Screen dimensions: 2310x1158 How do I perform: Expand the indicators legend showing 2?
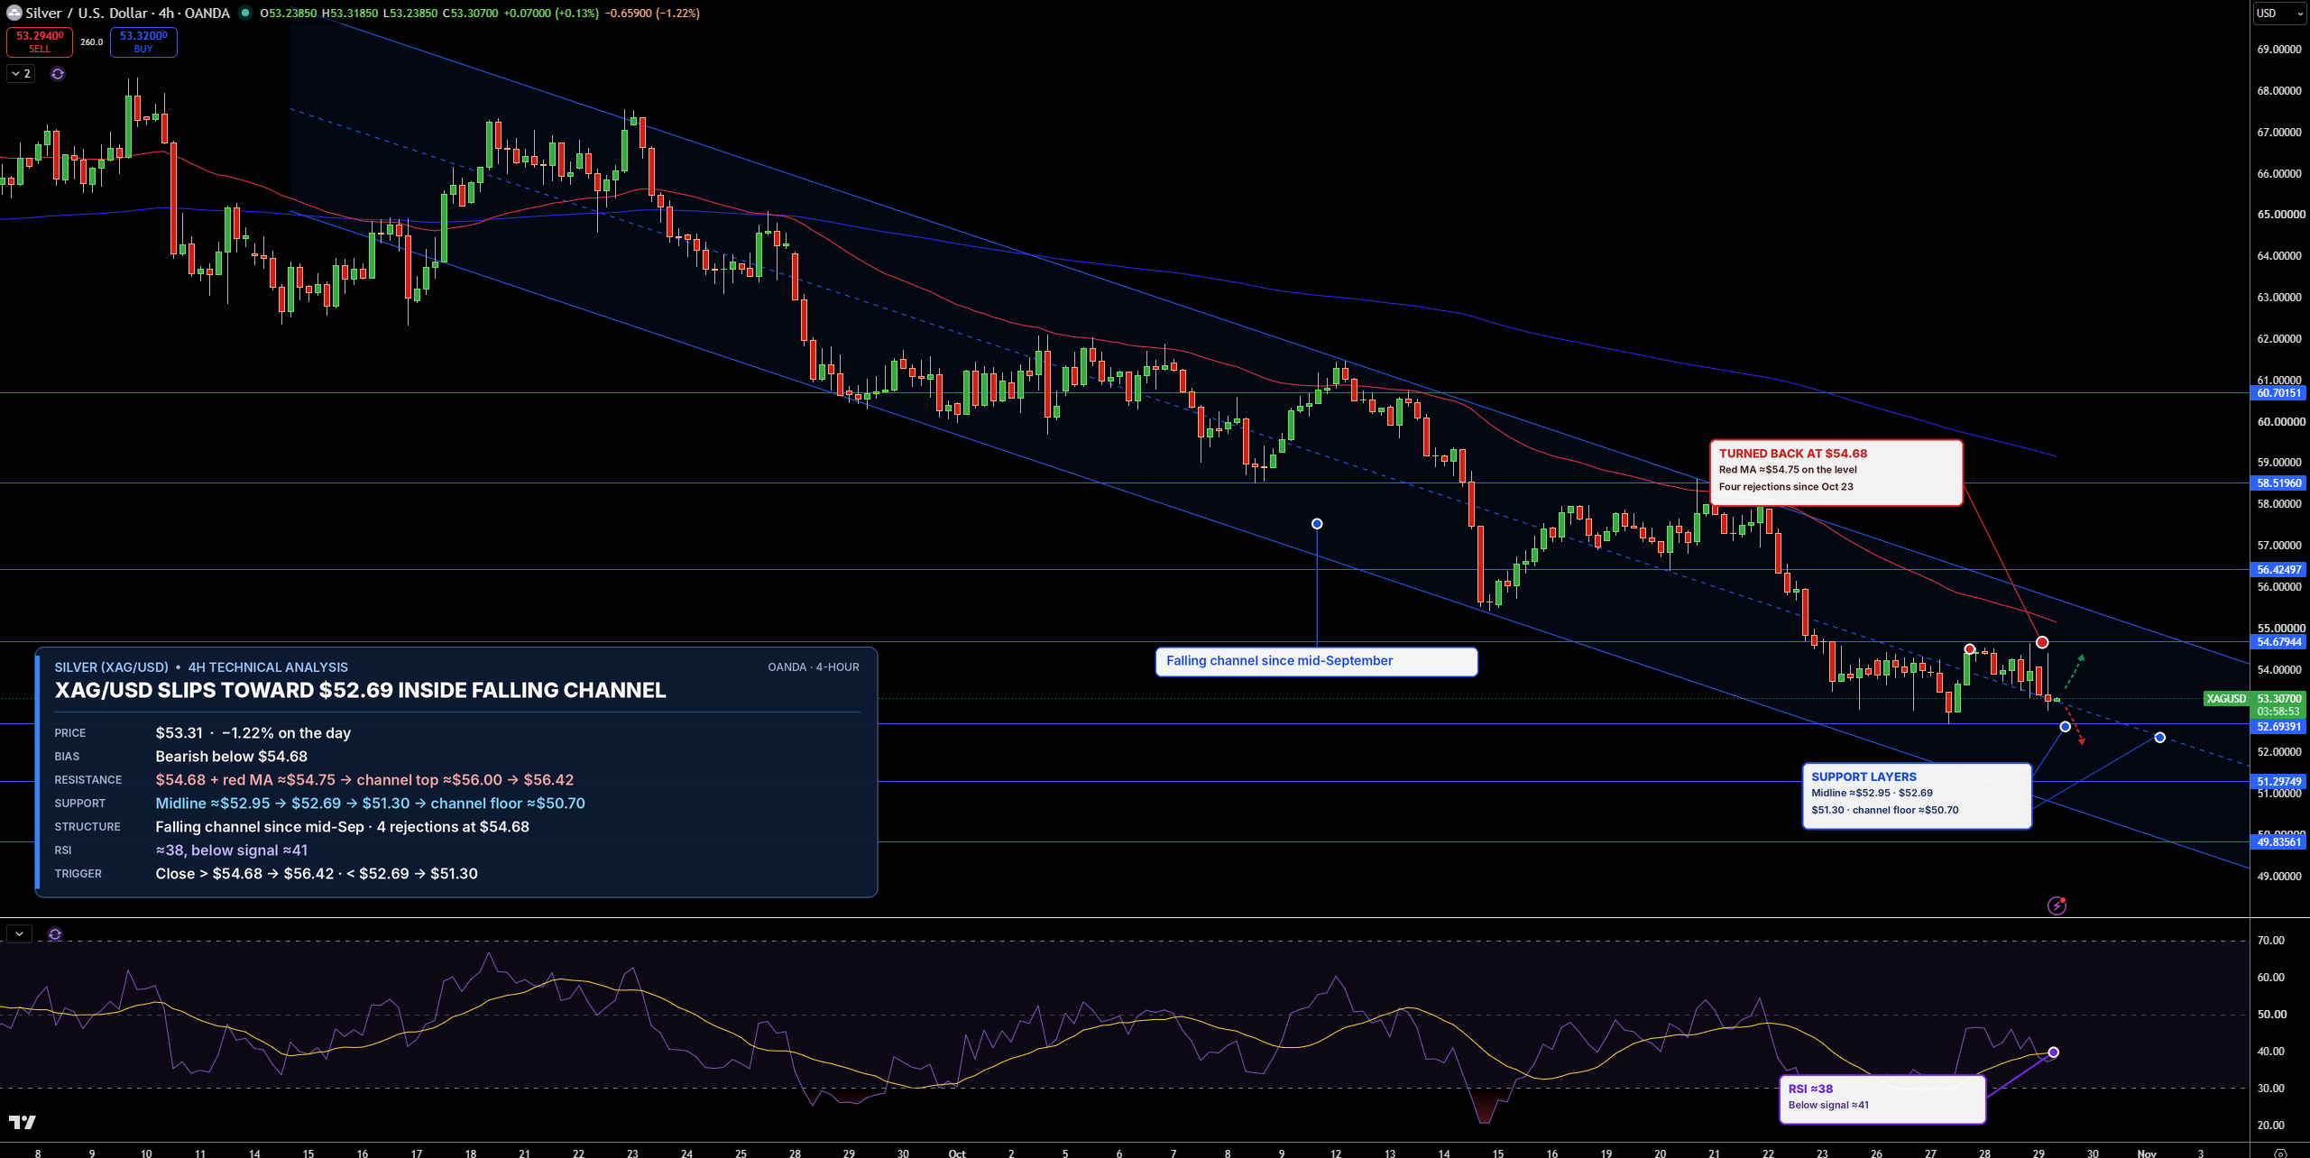click(21, 74)
